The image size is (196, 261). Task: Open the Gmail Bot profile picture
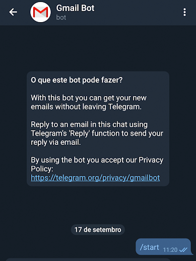pyautogui.click(x=40, y=12)
